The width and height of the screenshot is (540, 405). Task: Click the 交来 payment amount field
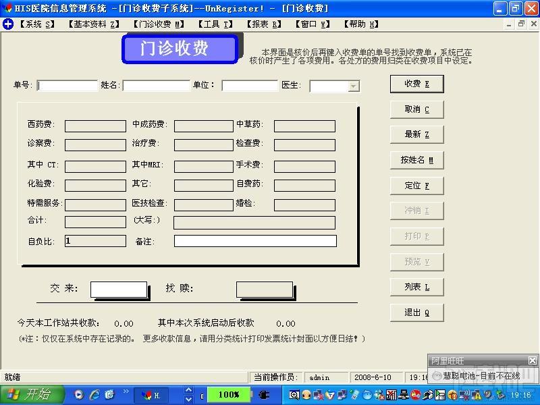point(118,289)
